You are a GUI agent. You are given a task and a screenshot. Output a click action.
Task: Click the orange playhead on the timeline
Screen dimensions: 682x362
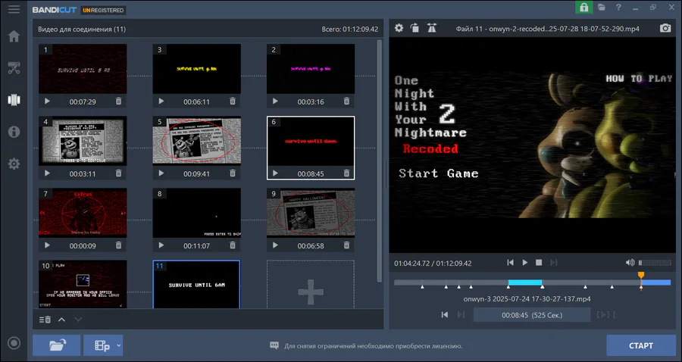tap(640, 276)
